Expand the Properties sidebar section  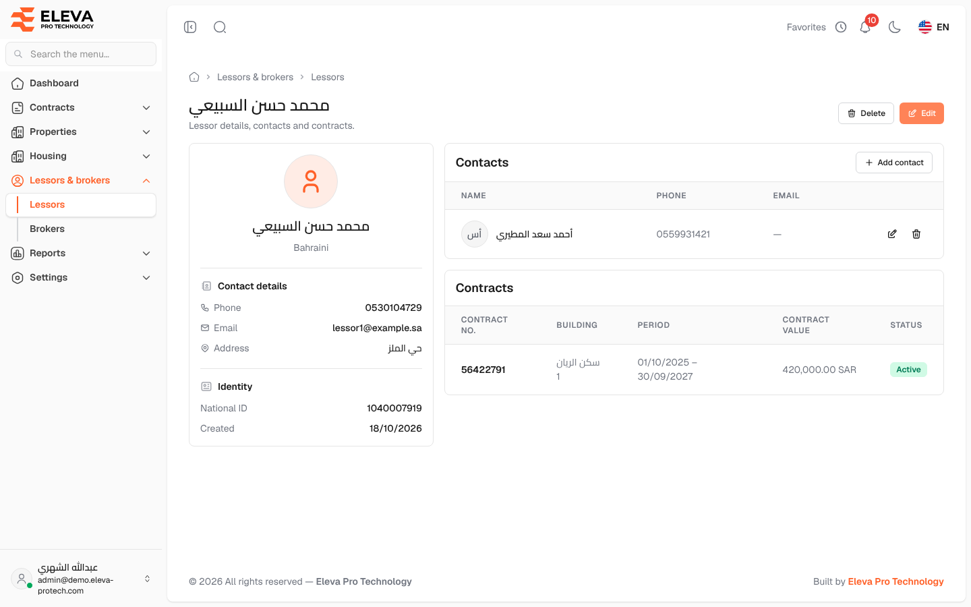point(81,132)
